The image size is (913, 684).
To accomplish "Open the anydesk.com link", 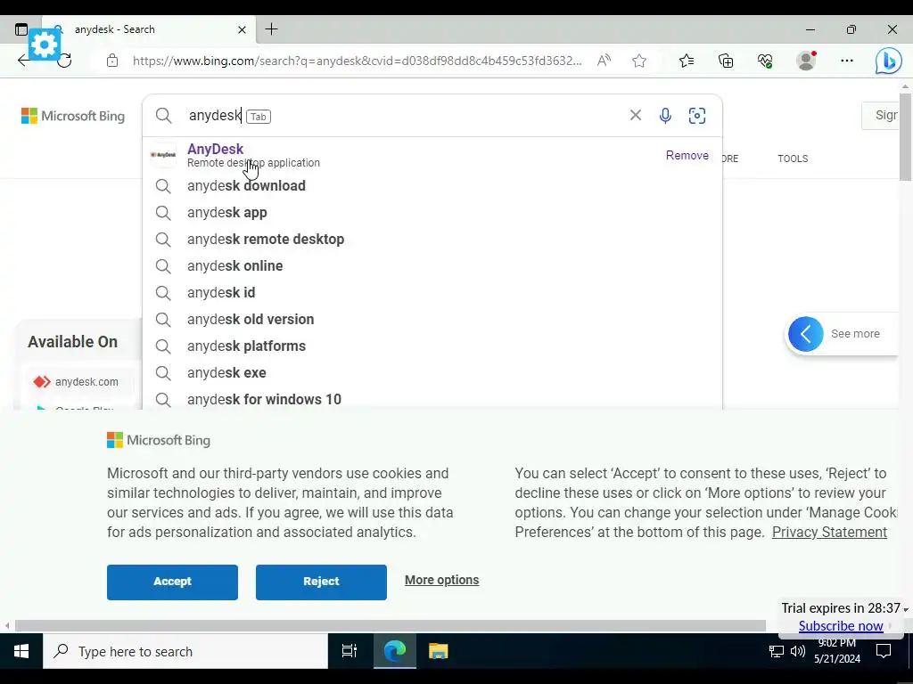I will coord(86,382).
